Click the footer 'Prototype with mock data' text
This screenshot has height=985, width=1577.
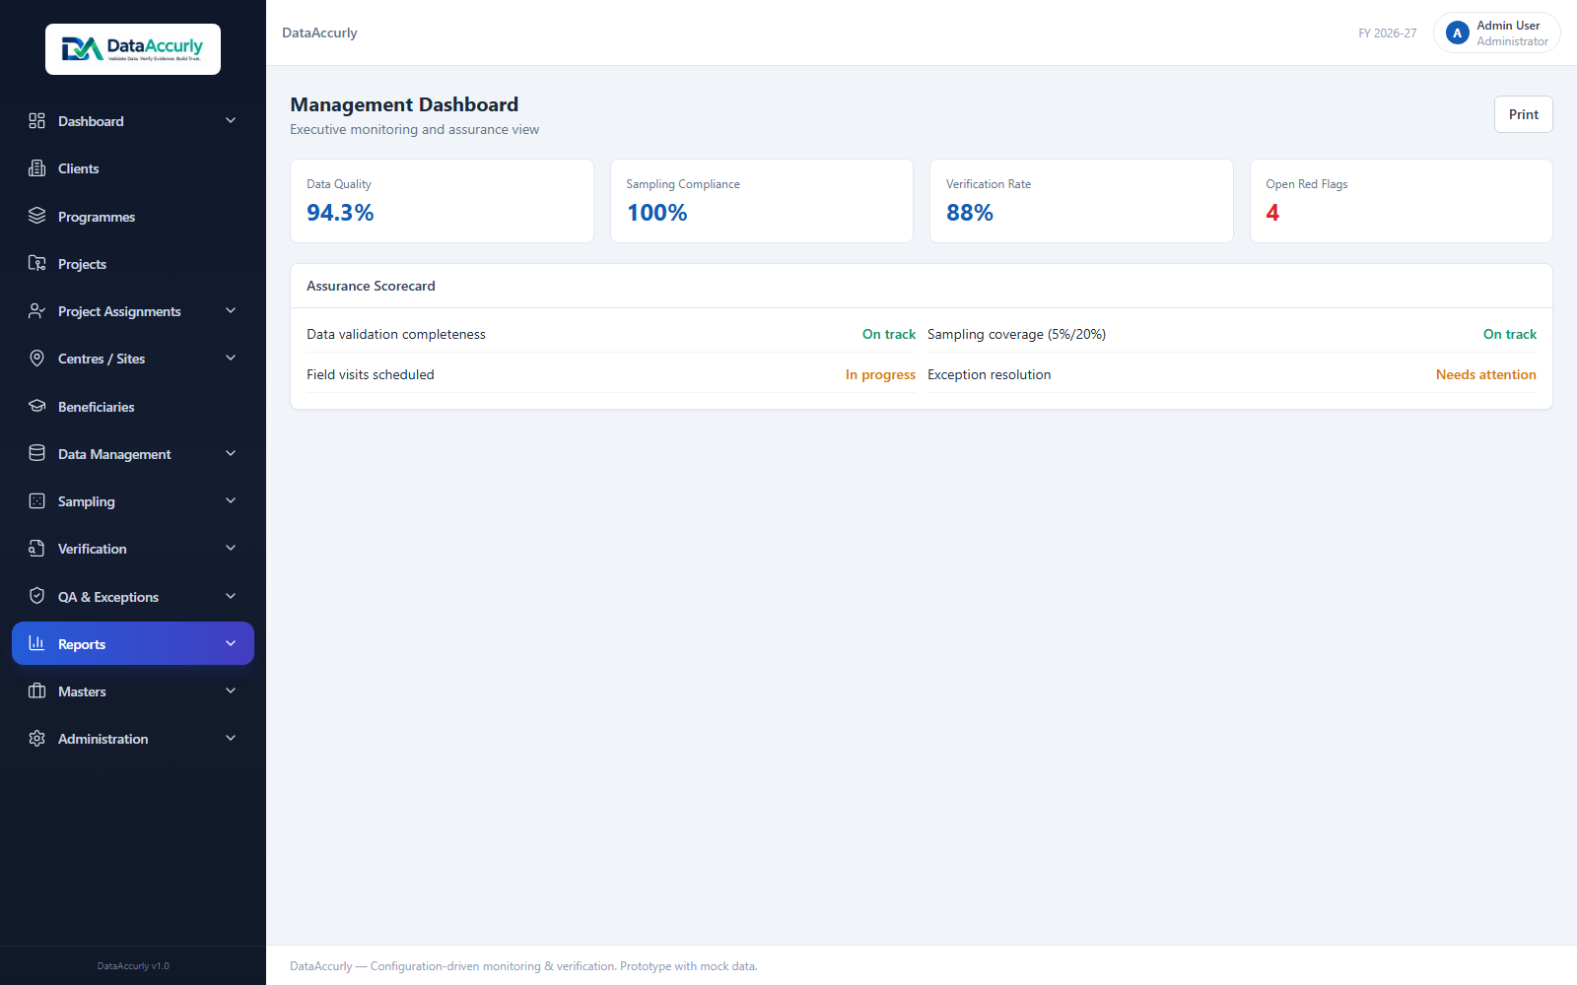(689, 966)
